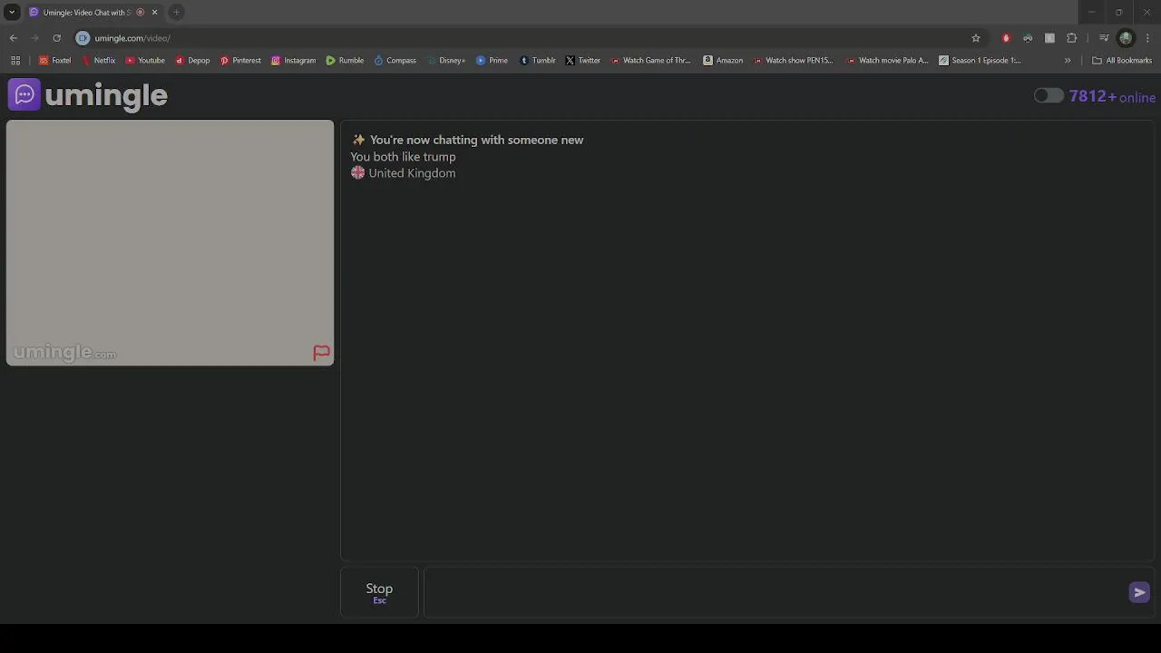Open the Watch movie Palo A... bookmark
The height and width of the screenshot is (653, 1161).
click(x=888, y=61)
